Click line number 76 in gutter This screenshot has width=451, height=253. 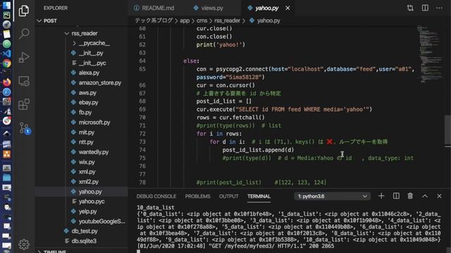coord(142,166)
